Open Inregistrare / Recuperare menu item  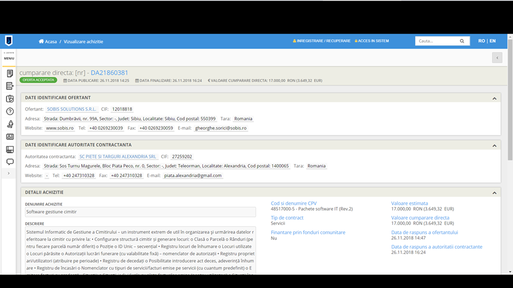322,41
